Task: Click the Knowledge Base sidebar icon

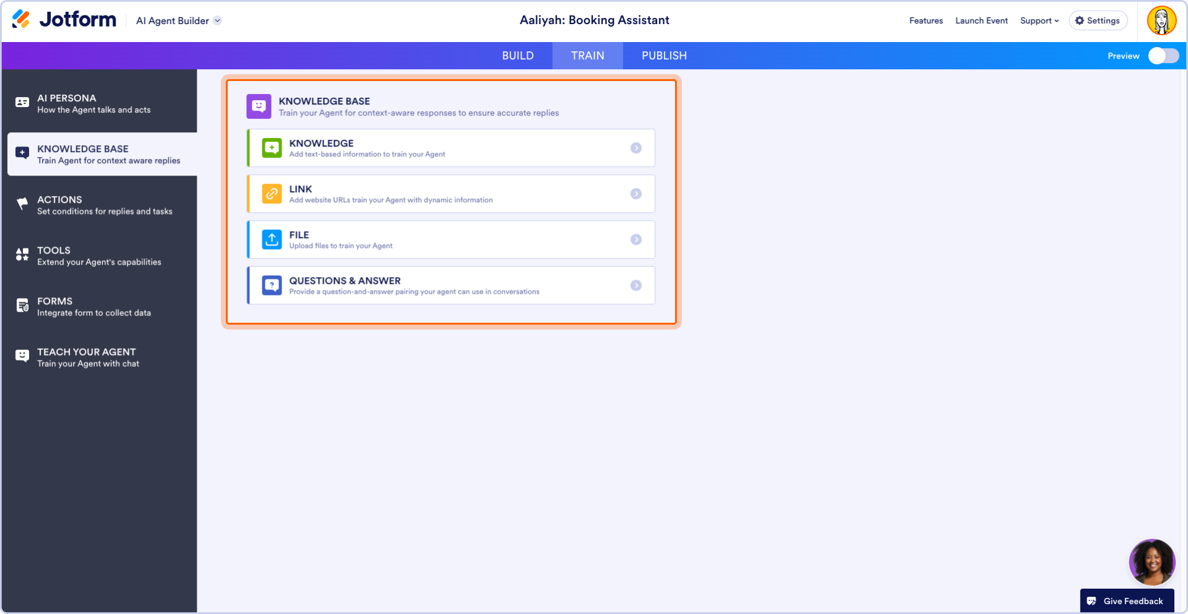Action: [22, 153]
